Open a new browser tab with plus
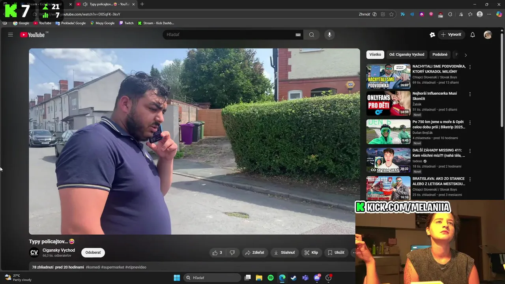 (x=142, y=4)
